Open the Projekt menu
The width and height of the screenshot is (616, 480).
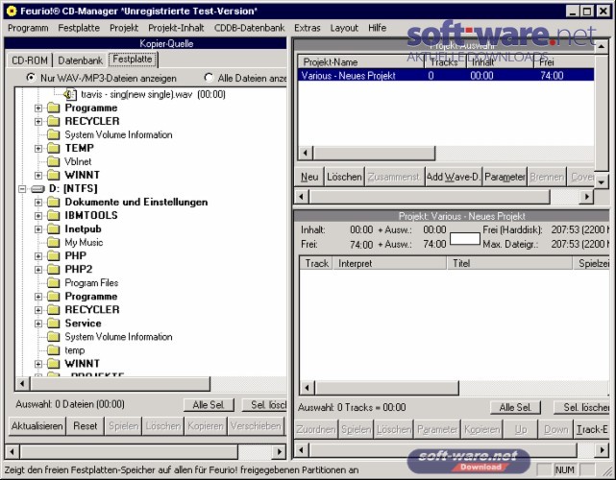pyautogui.click(x=124, y=28)
